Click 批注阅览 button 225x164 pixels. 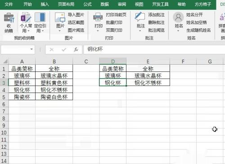point(156,30)
